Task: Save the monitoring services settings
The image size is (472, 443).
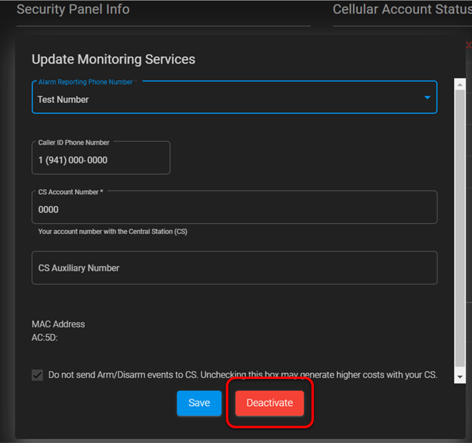Action: pos(199,403)
